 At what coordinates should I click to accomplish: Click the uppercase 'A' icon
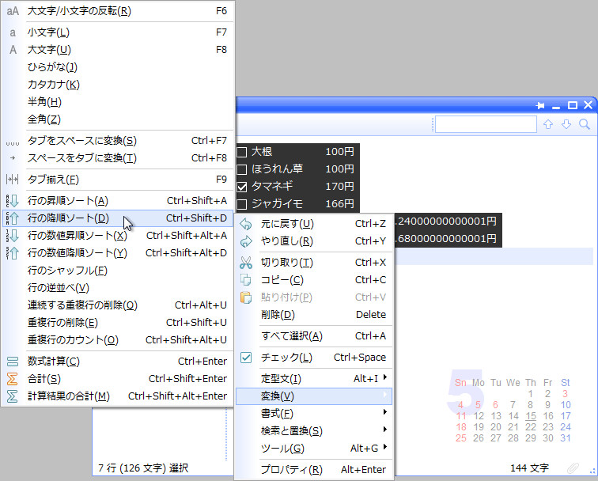(13, 50)
